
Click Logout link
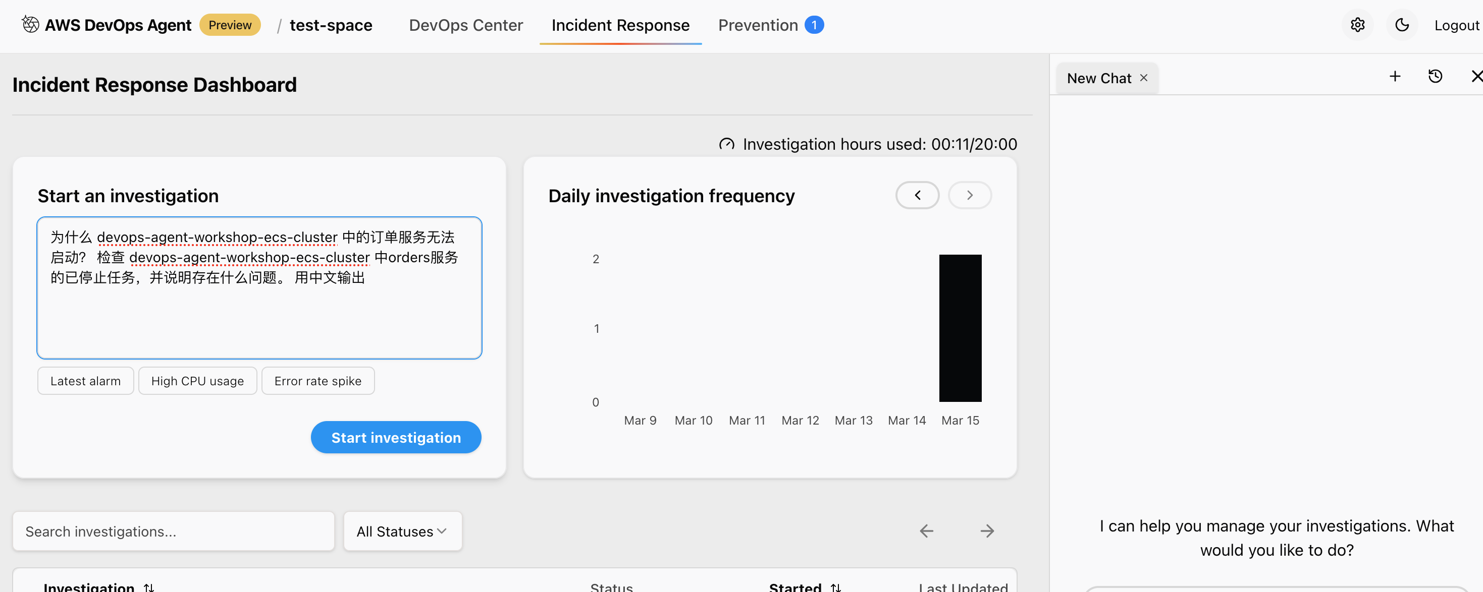coord(1456,25)
